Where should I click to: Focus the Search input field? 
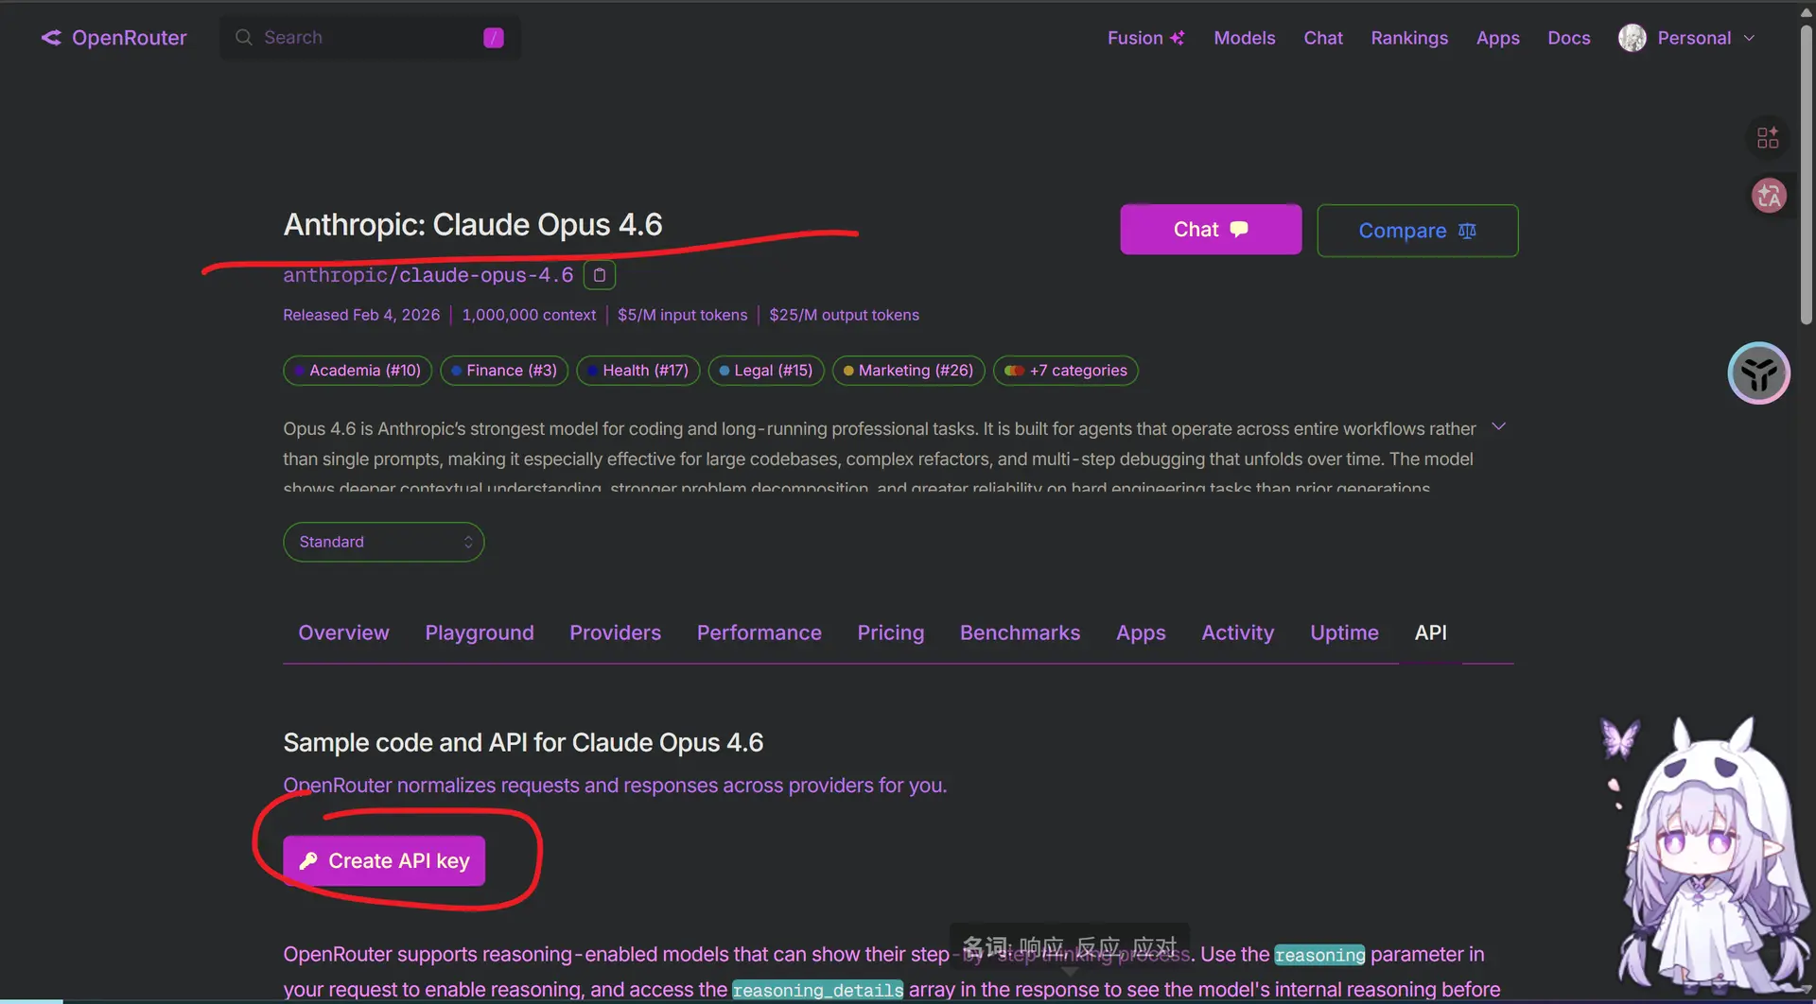[x=370, y=38]
